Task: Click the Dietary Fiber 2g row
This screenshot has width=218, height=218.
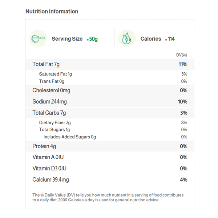Action: pos(109,123)
